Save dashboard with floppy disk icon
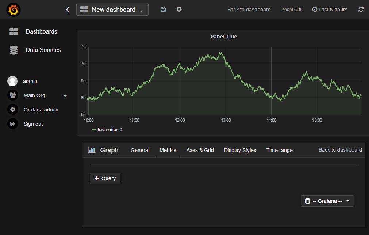Viewport: 369px width, 235px height. point(163,10)
